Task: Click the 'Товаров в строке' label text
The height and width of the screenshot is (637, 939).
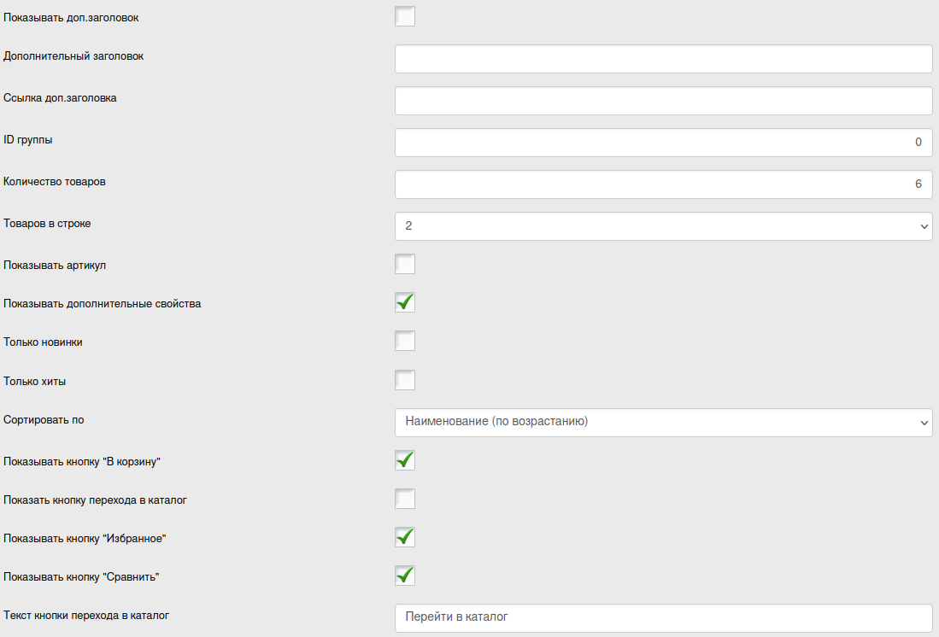Action: (x=47, y=224)
